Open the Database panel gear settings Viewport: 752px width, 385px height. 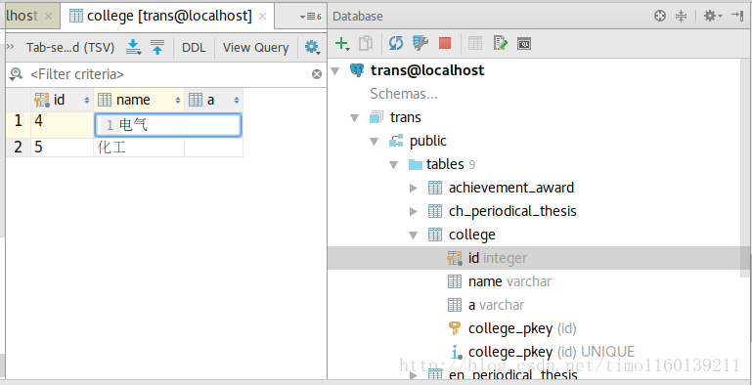[712, 16]
